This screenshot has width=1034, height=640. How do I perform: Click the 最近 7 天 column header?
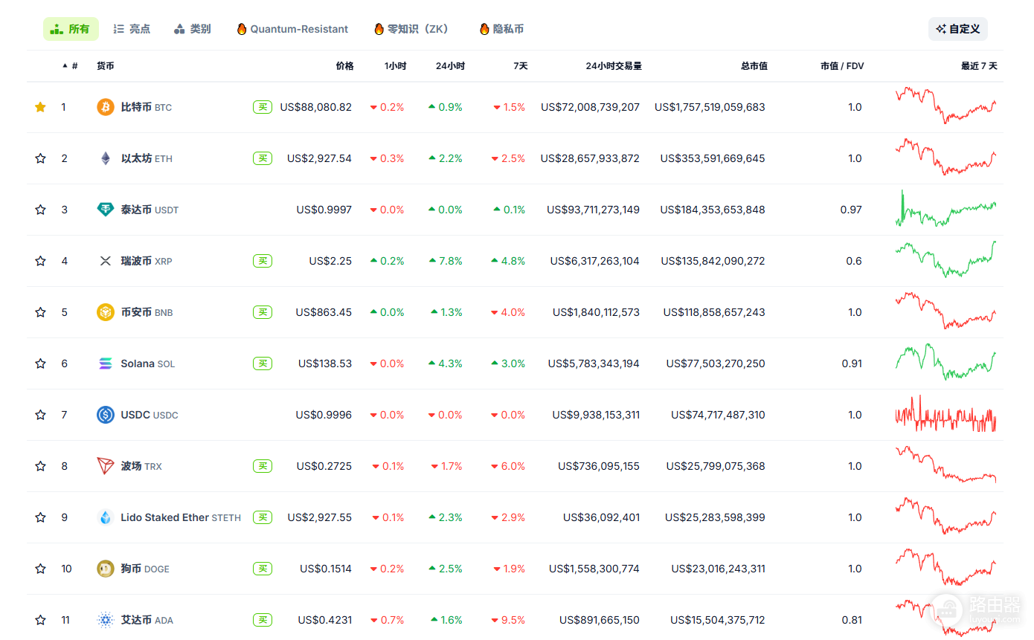pyautogui.click(x=979, y=66)
